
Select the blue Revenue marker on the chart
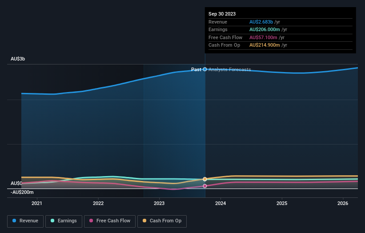point(205,69)
